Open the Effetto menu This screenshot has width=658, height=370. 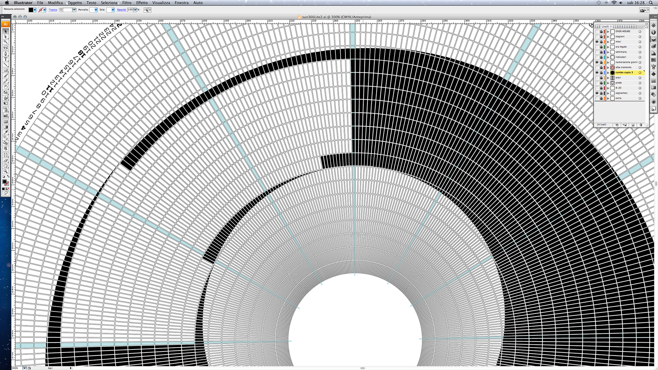pos(142,3)
